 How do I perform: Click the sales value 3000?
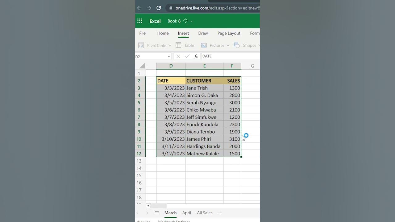(x=232, y=103)
